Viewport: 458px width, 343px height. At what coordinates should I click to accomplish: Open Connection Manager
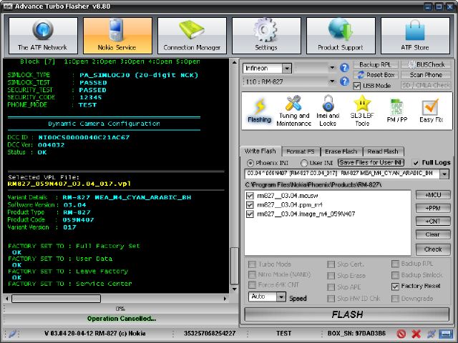tap(192, 36)
